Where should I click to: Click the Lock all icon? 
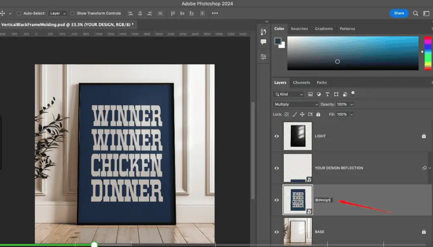pos(318,114)
